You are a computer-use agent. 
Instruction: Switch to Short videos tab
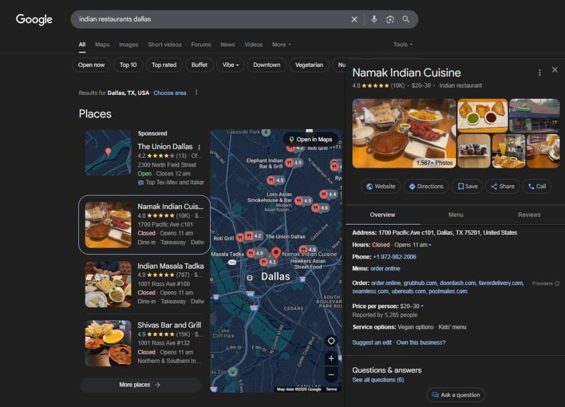point(164,45)
